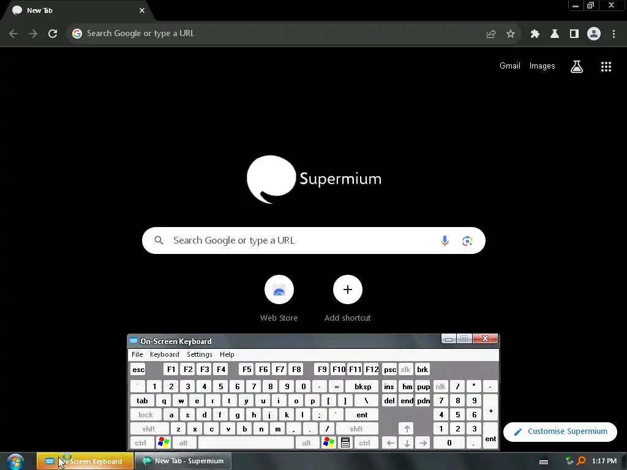Viewport: 627px width, 470px height.
Task: Toggle the slk scroll lock key
Action: 405,369
